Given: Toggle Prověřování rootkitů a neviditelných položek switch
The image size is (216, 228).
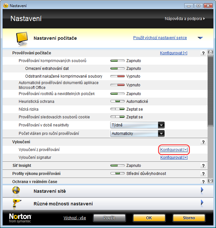Looking at the screenshot, I should tap(117, 94).
